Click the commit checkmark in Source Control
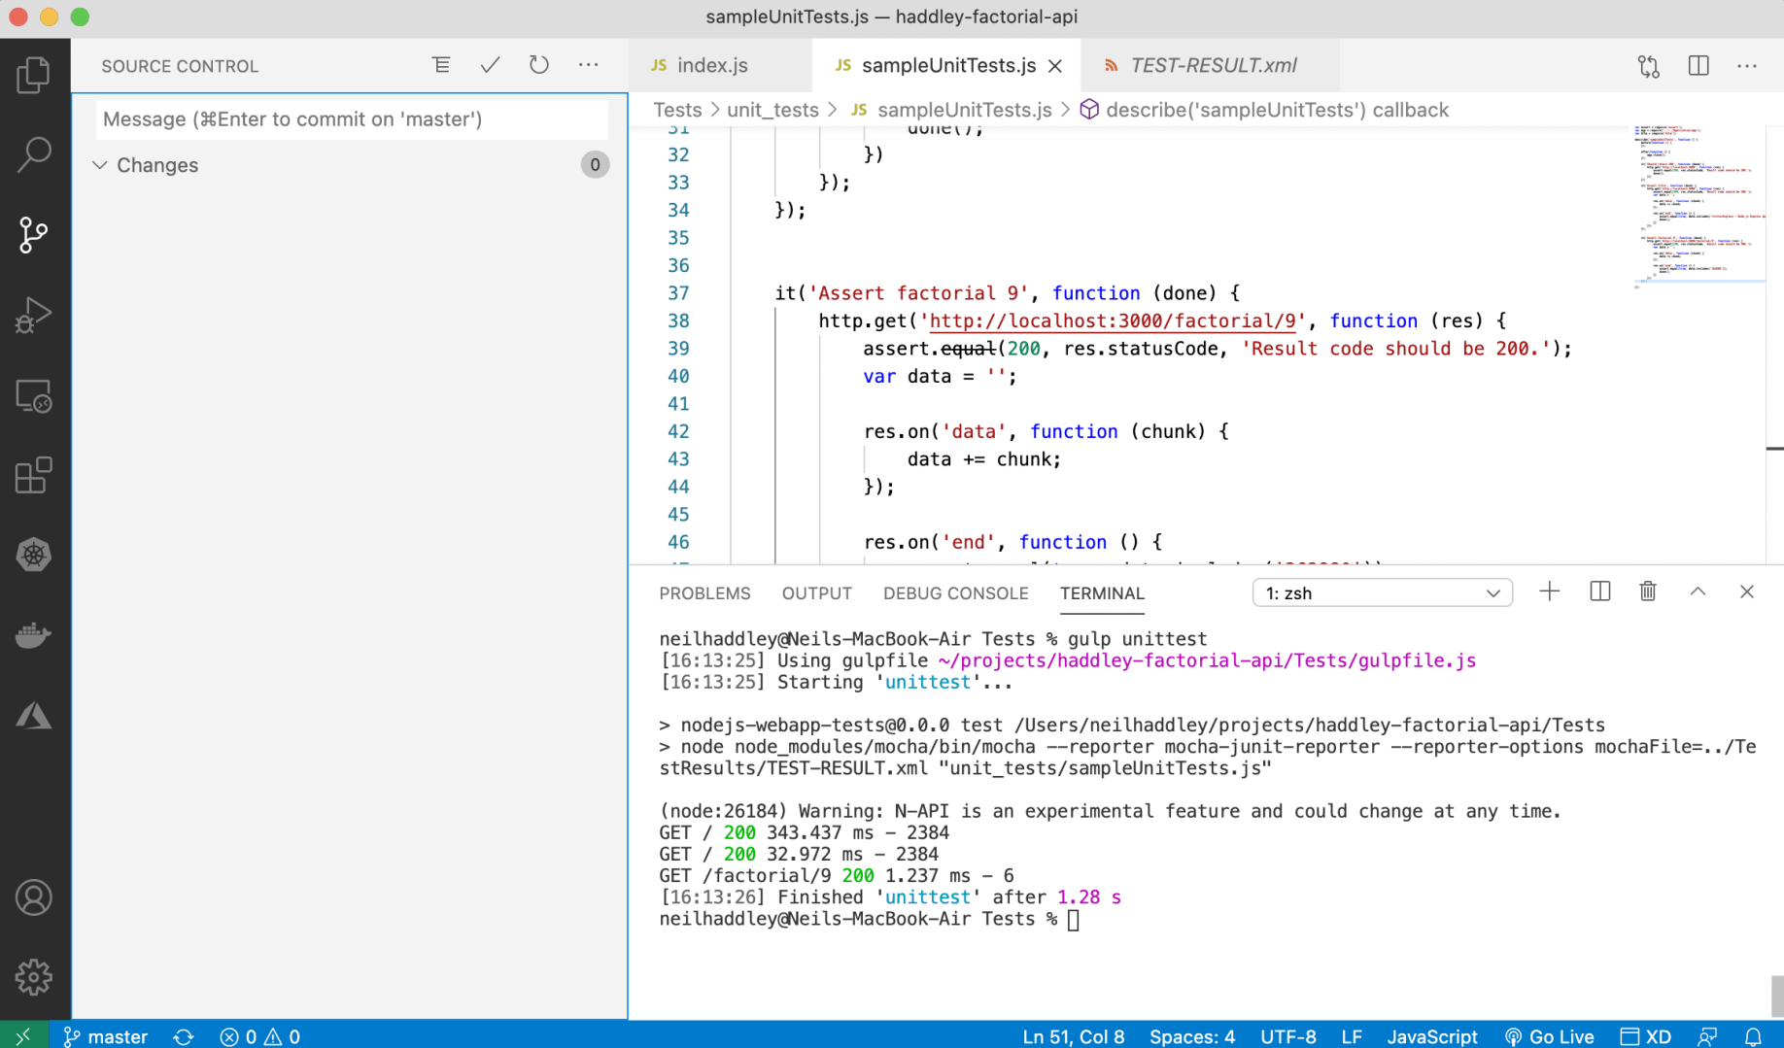 [490, 65]
